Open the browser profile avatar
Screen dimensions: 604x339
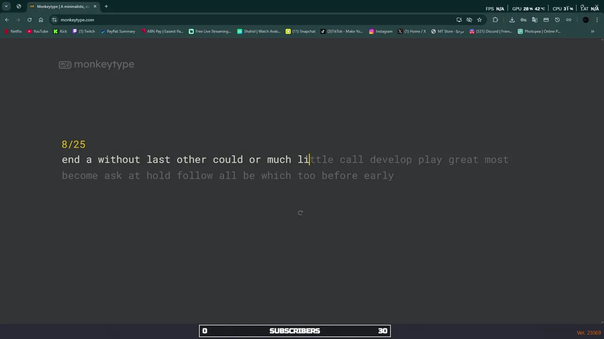586,20
